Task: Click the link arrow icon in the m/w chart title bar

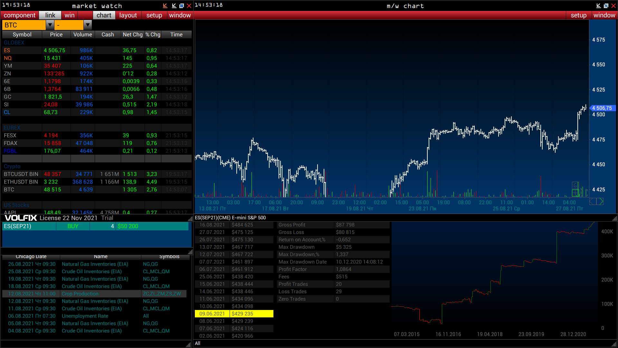Action: point(598,5)
